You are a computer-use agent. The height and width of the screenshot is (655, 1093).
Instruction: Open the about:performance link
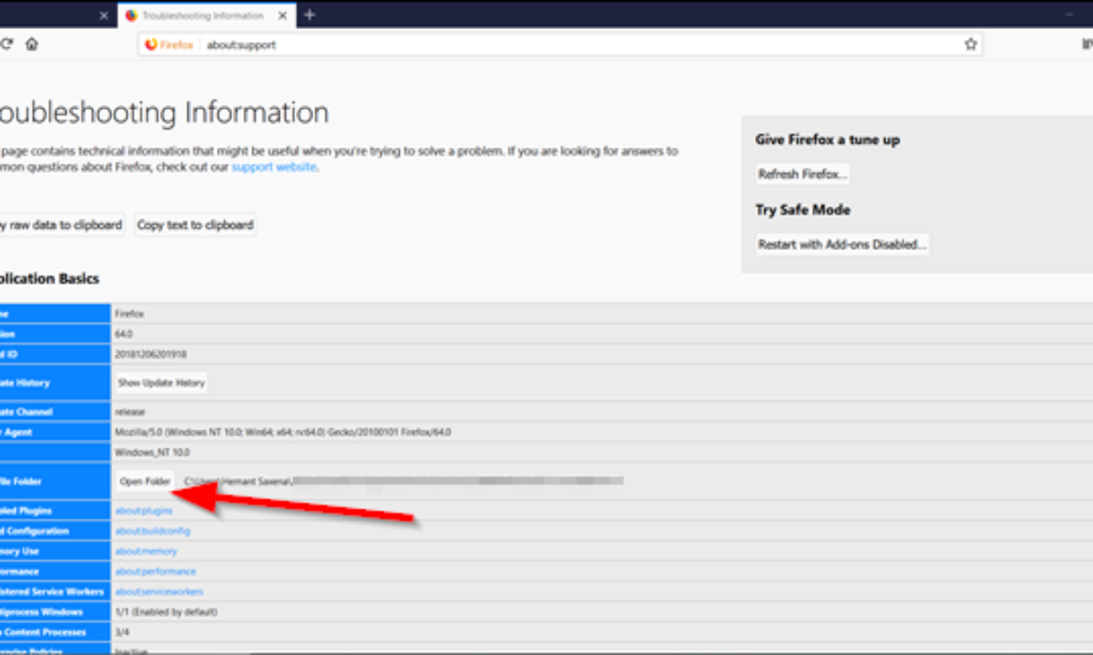tap(156, 570)
